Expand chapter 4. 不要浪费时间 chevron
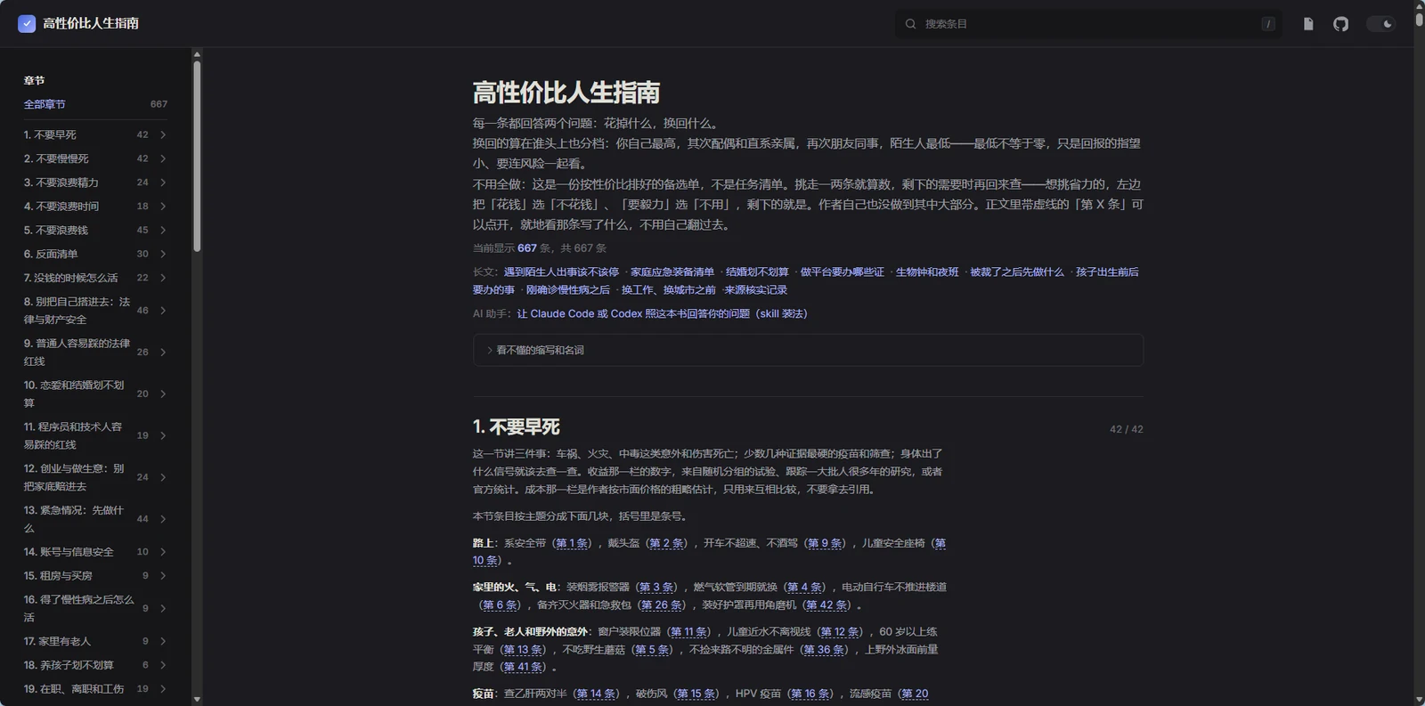 pyautogui.click(x=163, y=206)
